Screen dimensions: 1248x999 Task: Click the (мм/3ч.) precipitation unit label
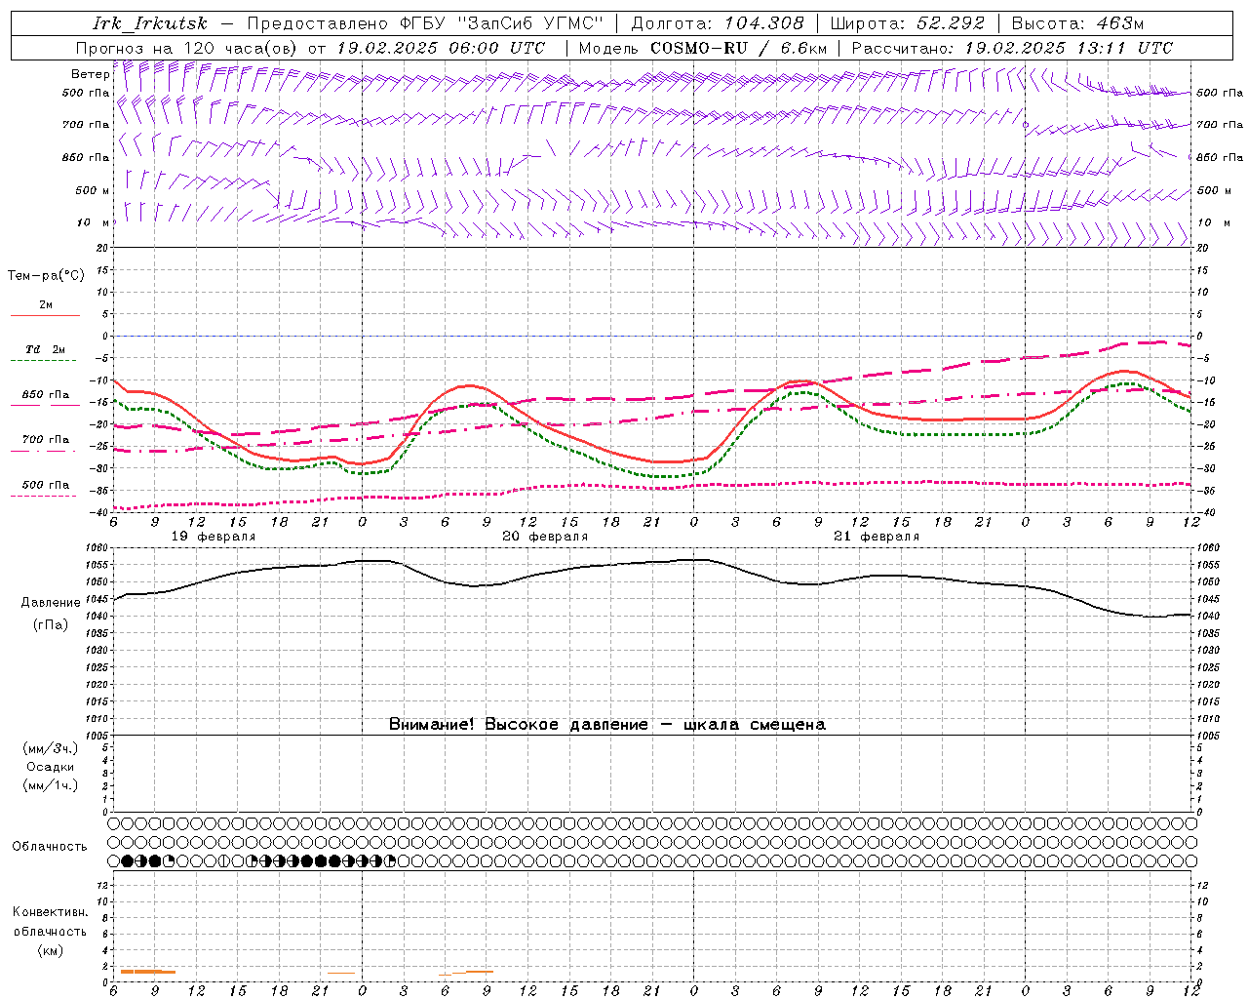(x=51, y=748)
